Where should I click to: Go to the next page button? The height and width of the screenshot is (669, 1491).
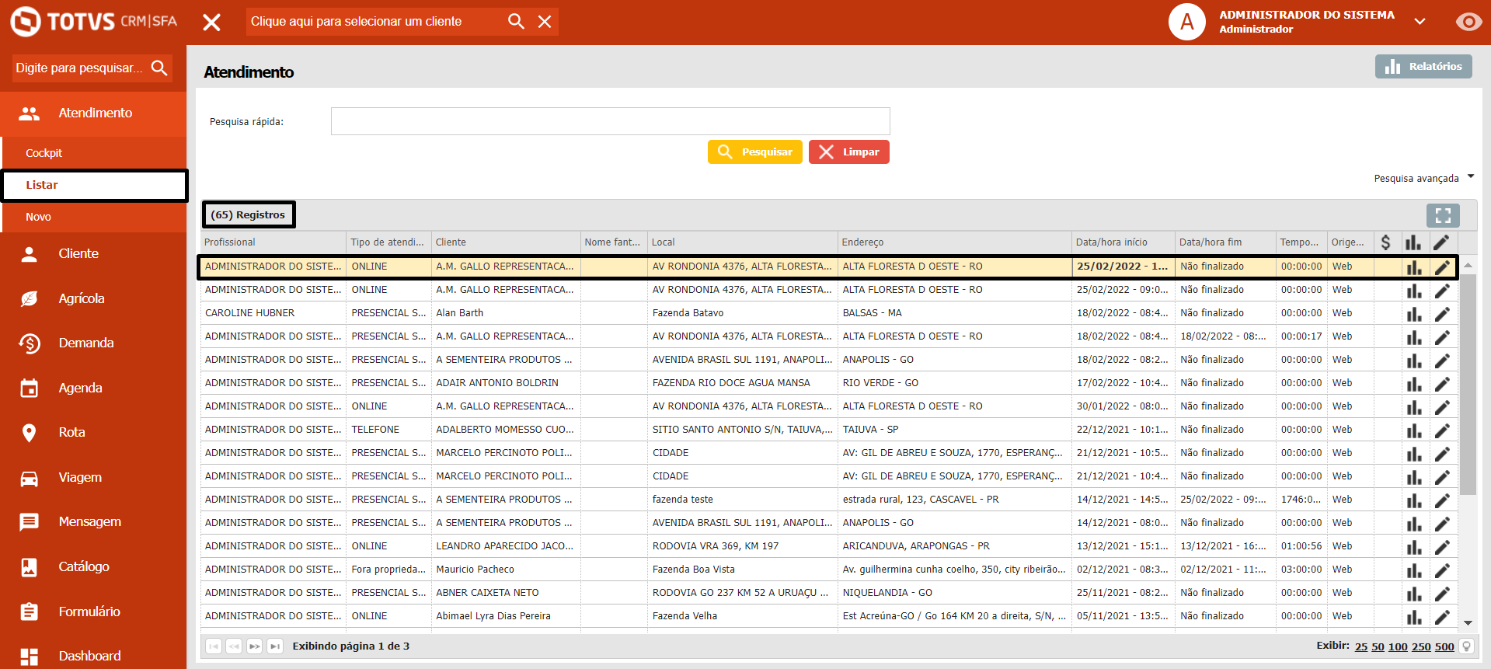coord(255,646)
